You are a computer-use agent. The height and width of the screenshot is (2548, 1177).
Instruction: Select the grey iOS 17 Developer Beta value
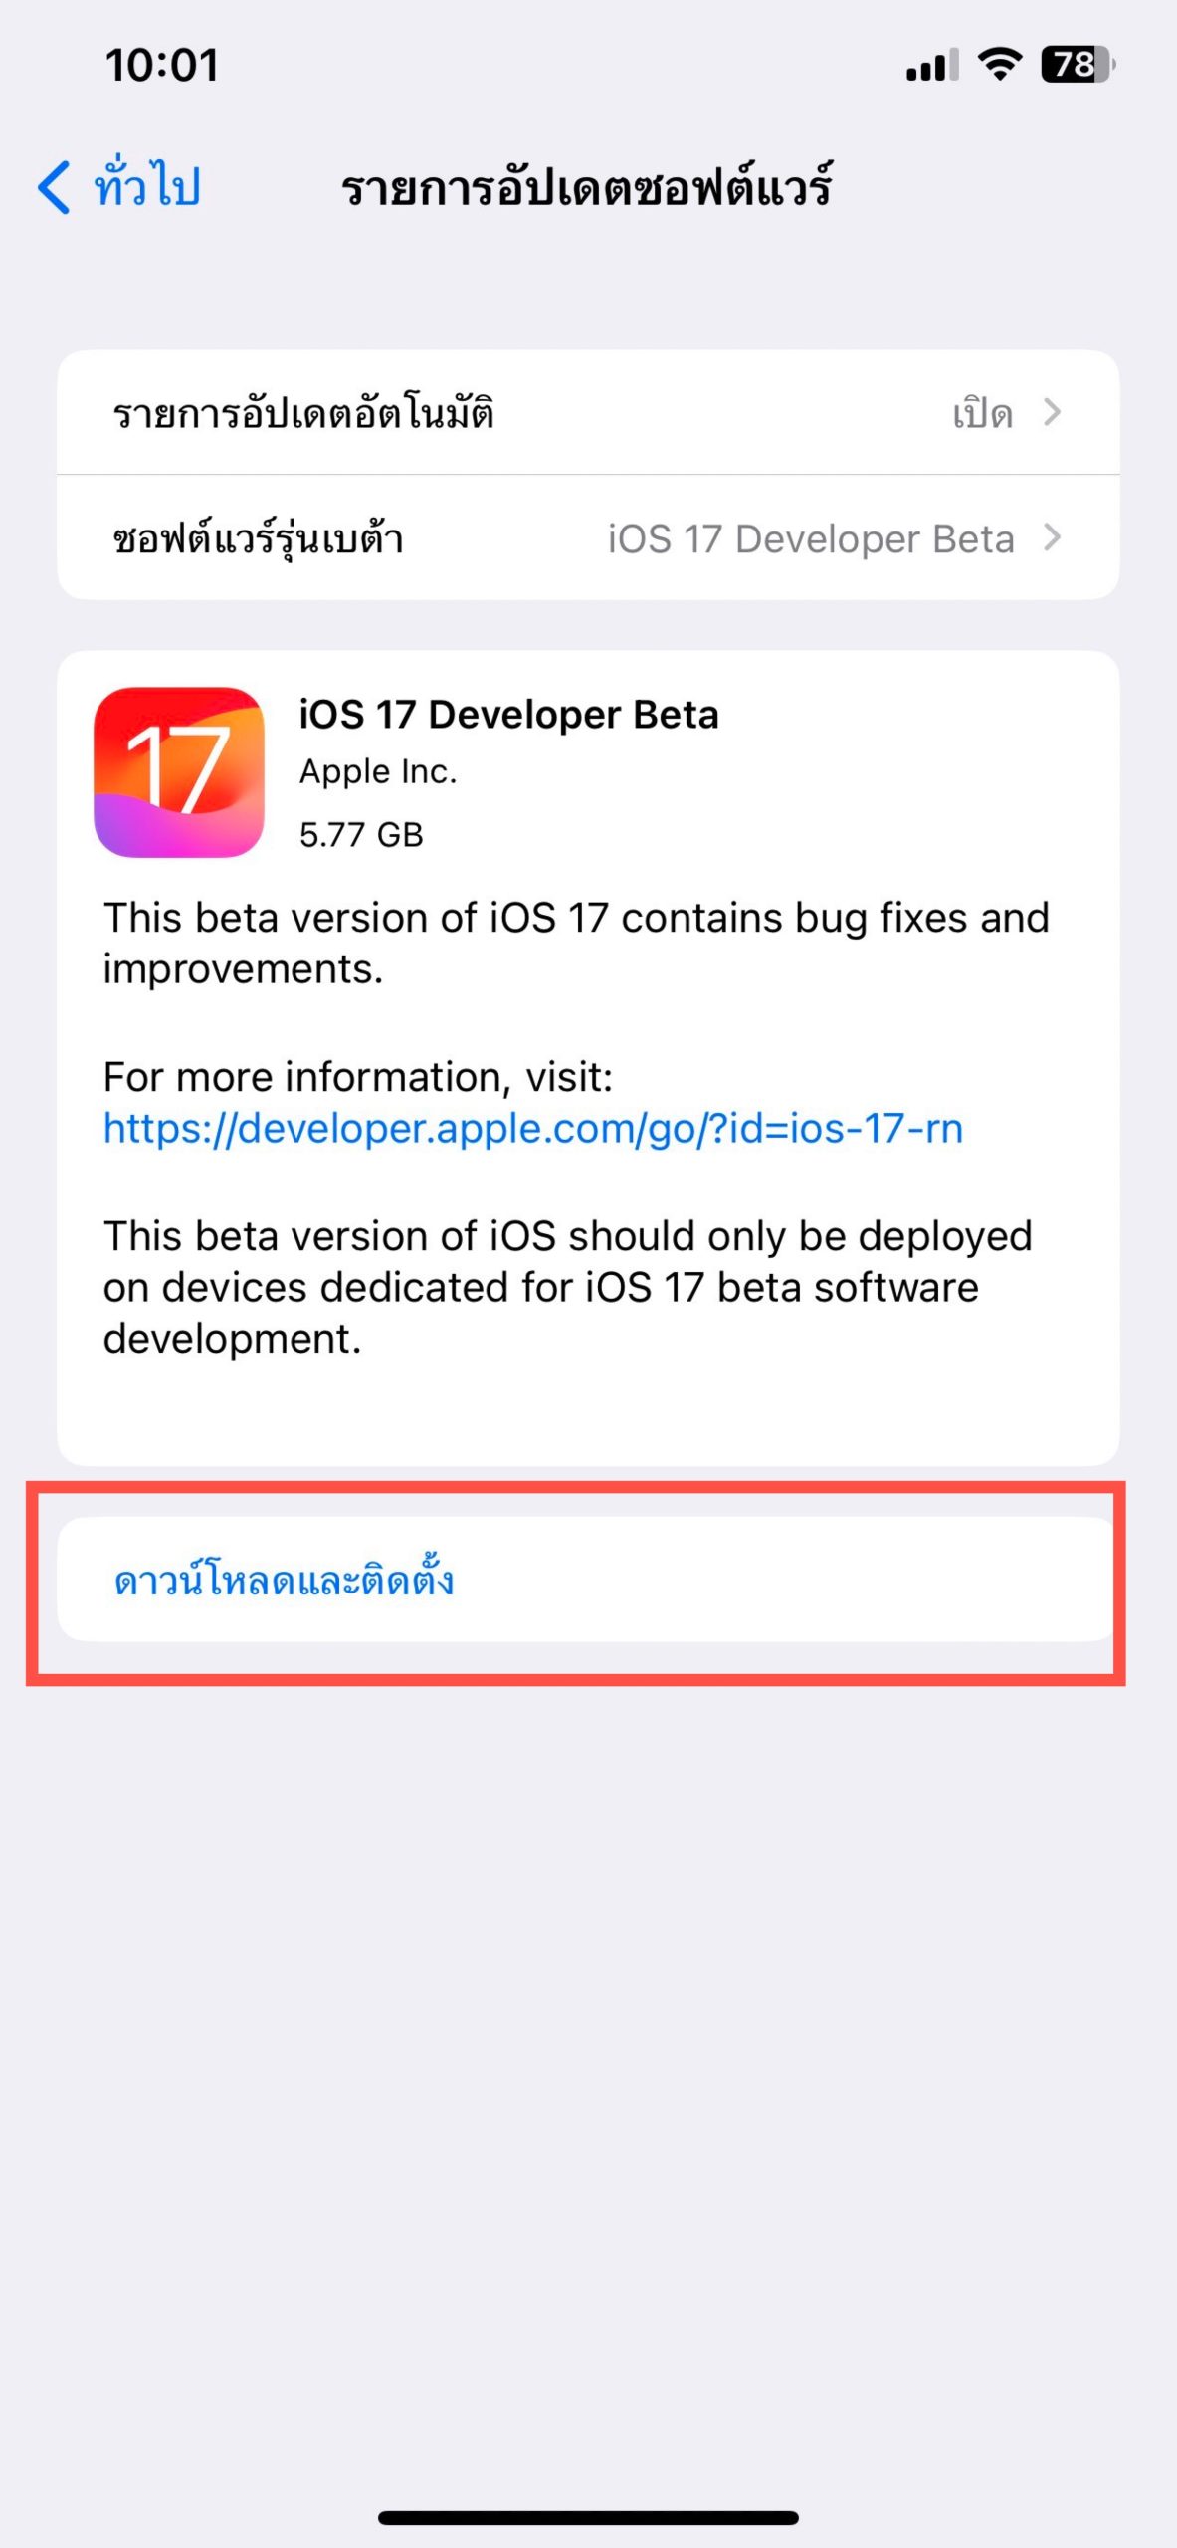811,538
